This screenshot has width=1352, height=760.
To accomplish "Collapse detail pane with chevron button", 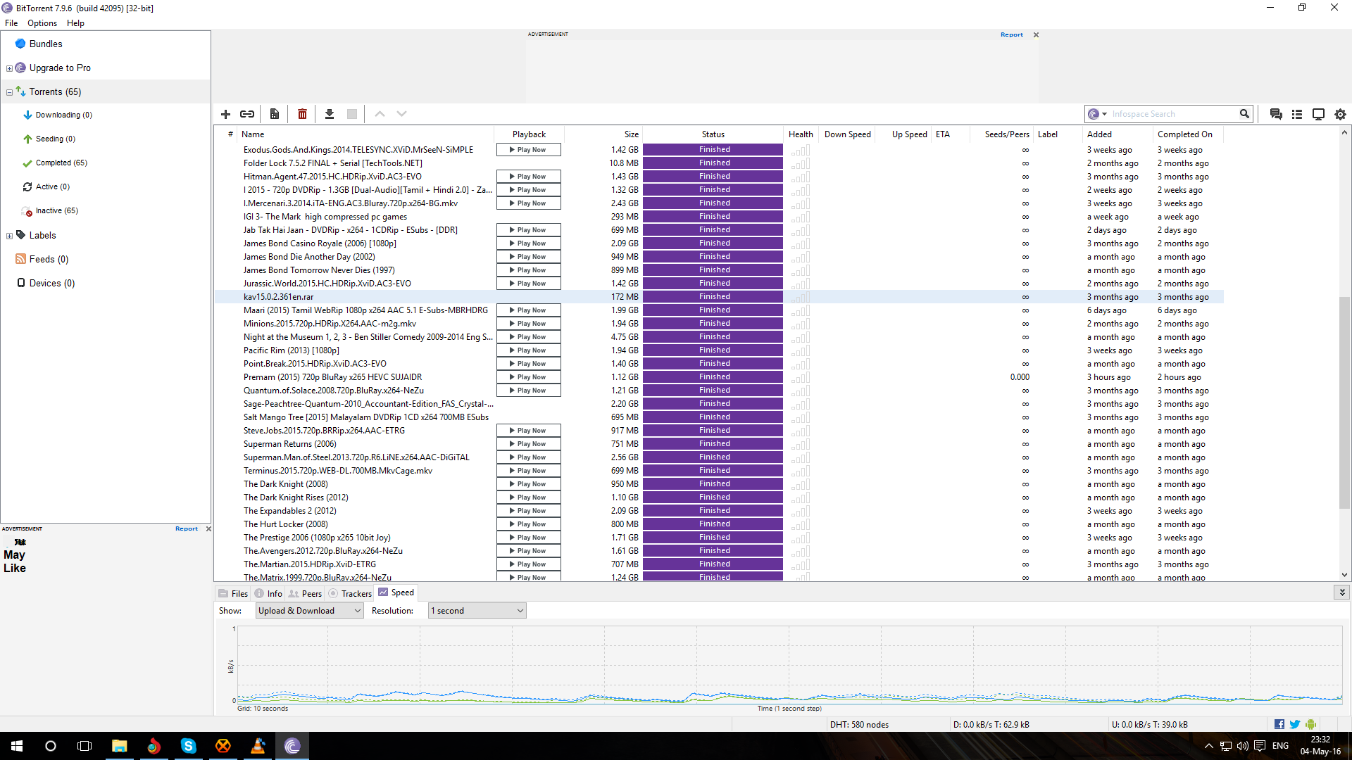I will point(1342,593).
